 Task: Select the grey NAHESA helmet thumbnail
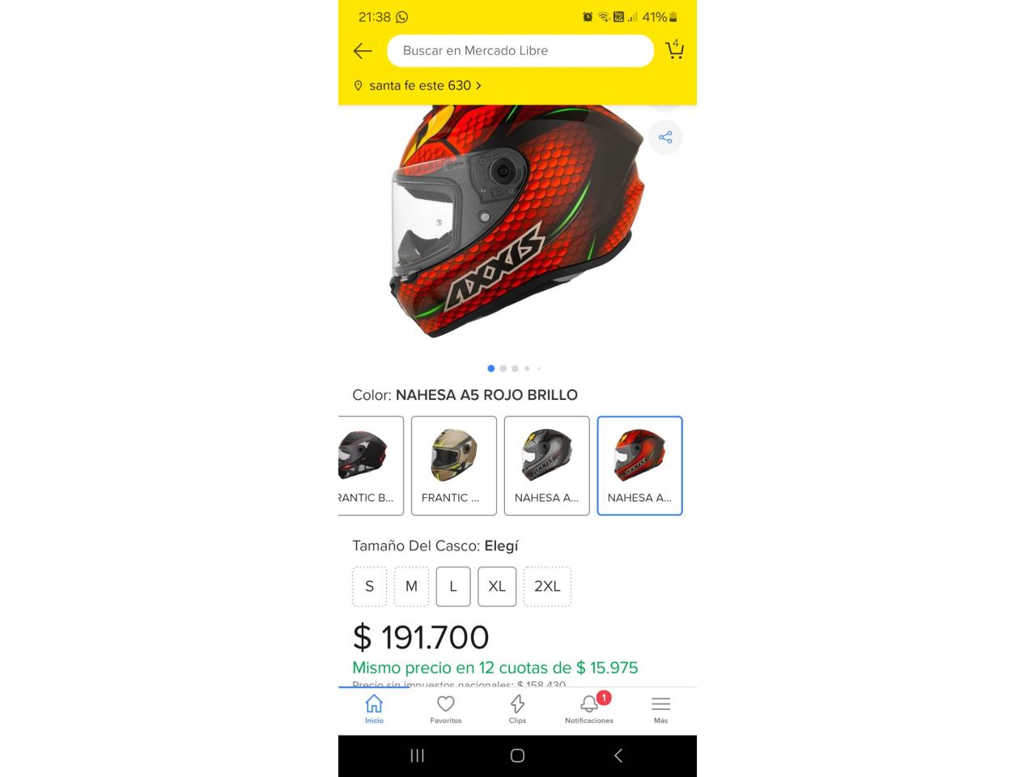tap(547, 465)
